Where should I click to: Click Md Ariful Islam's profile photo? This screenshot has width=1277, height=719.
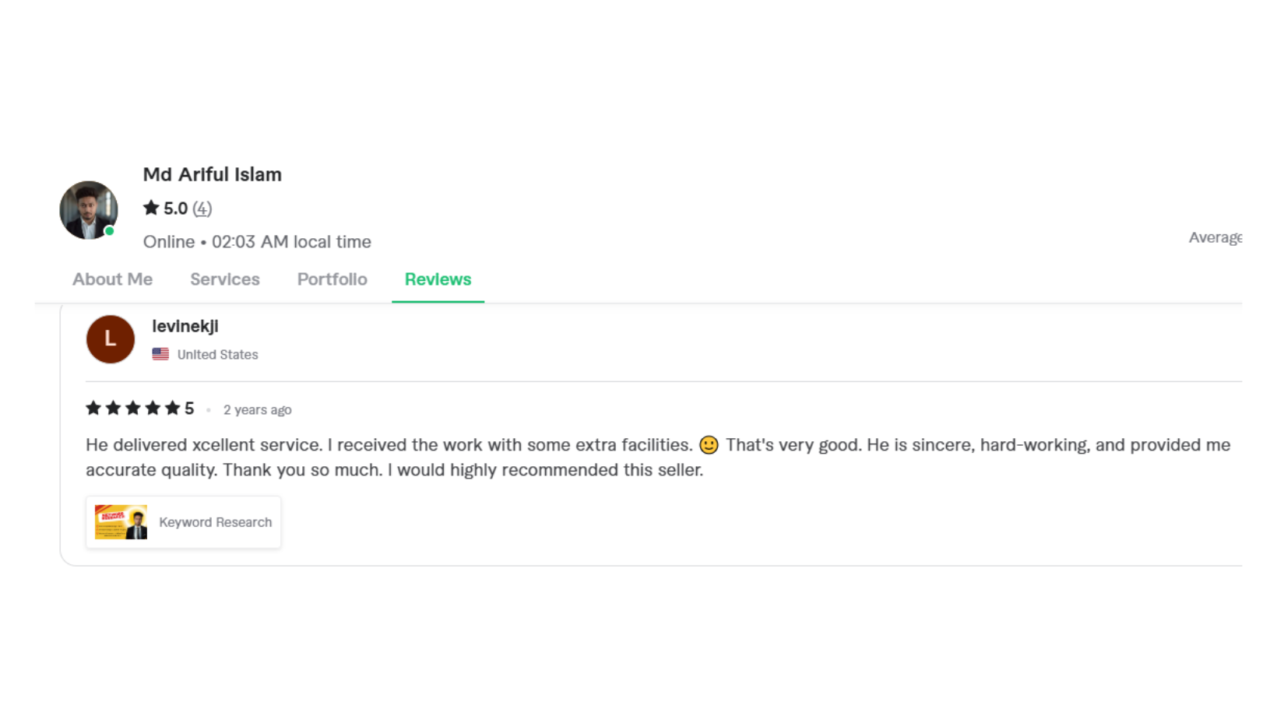pos(88,209)
